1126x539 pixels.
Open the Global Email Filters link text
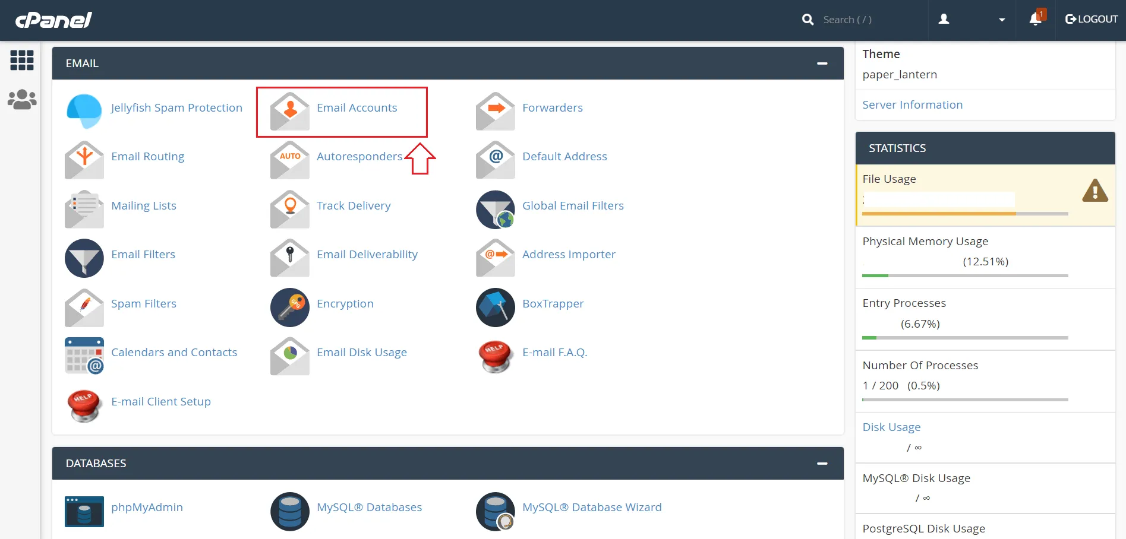tap(573, 206)
